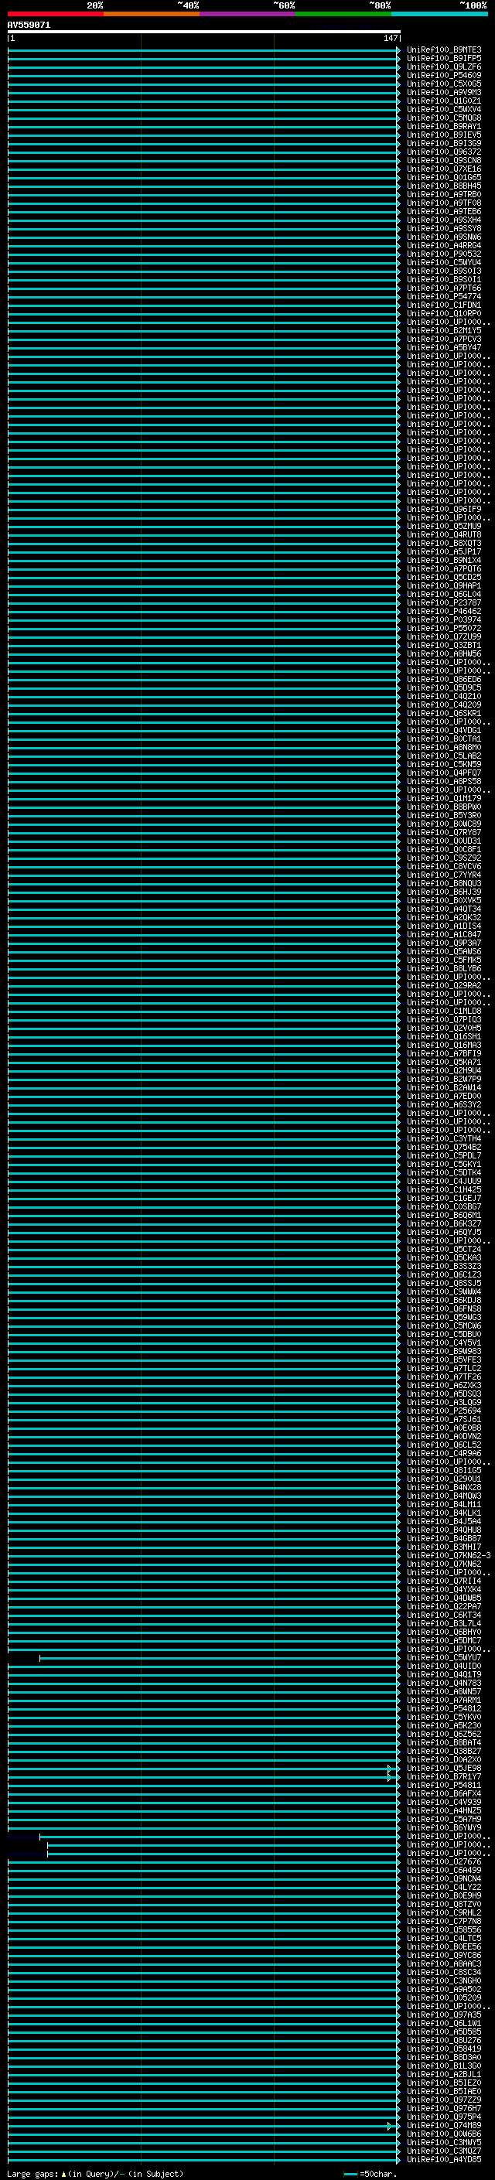Click the green ~80% color legend segment
The width and height of the screenshot is (495, 2180).
pos(343,15)
